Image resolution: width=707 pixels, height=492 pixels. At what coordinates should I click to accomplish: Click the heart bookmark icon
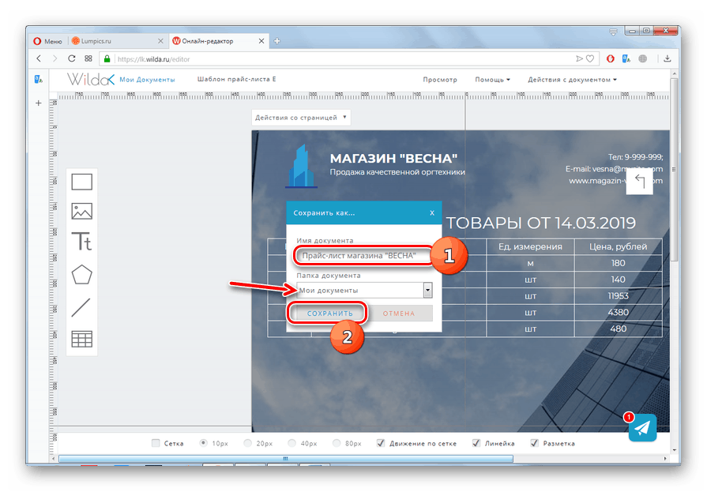point(590,58)
